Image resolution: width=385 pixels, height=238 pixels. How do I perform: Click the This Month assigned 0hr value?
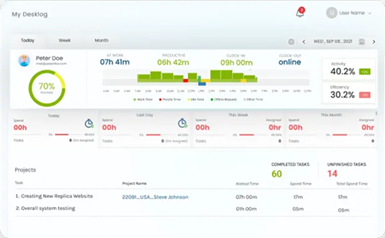point(368,127)
